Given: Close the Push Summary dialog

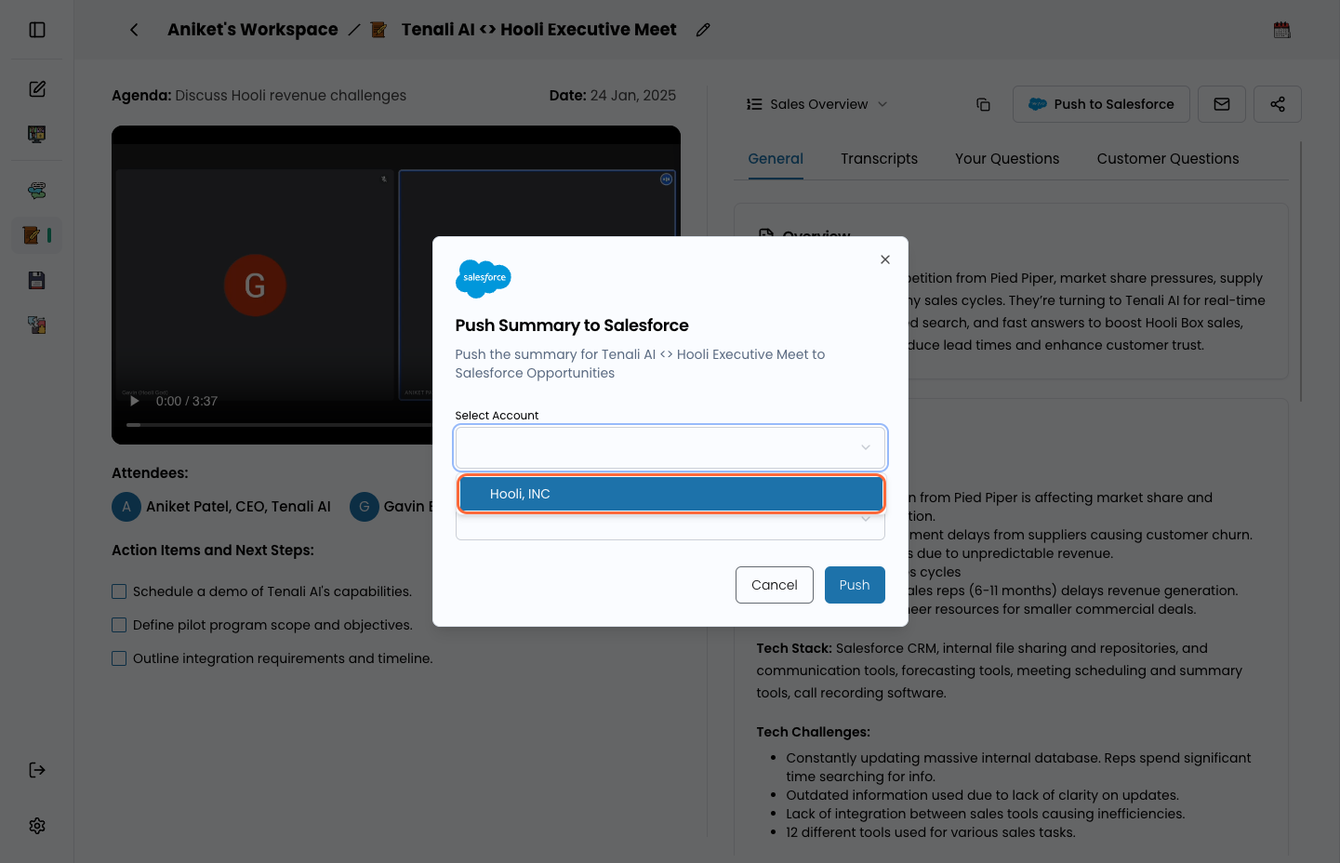Looking at the screenshot, I should [x=885, y=259].
